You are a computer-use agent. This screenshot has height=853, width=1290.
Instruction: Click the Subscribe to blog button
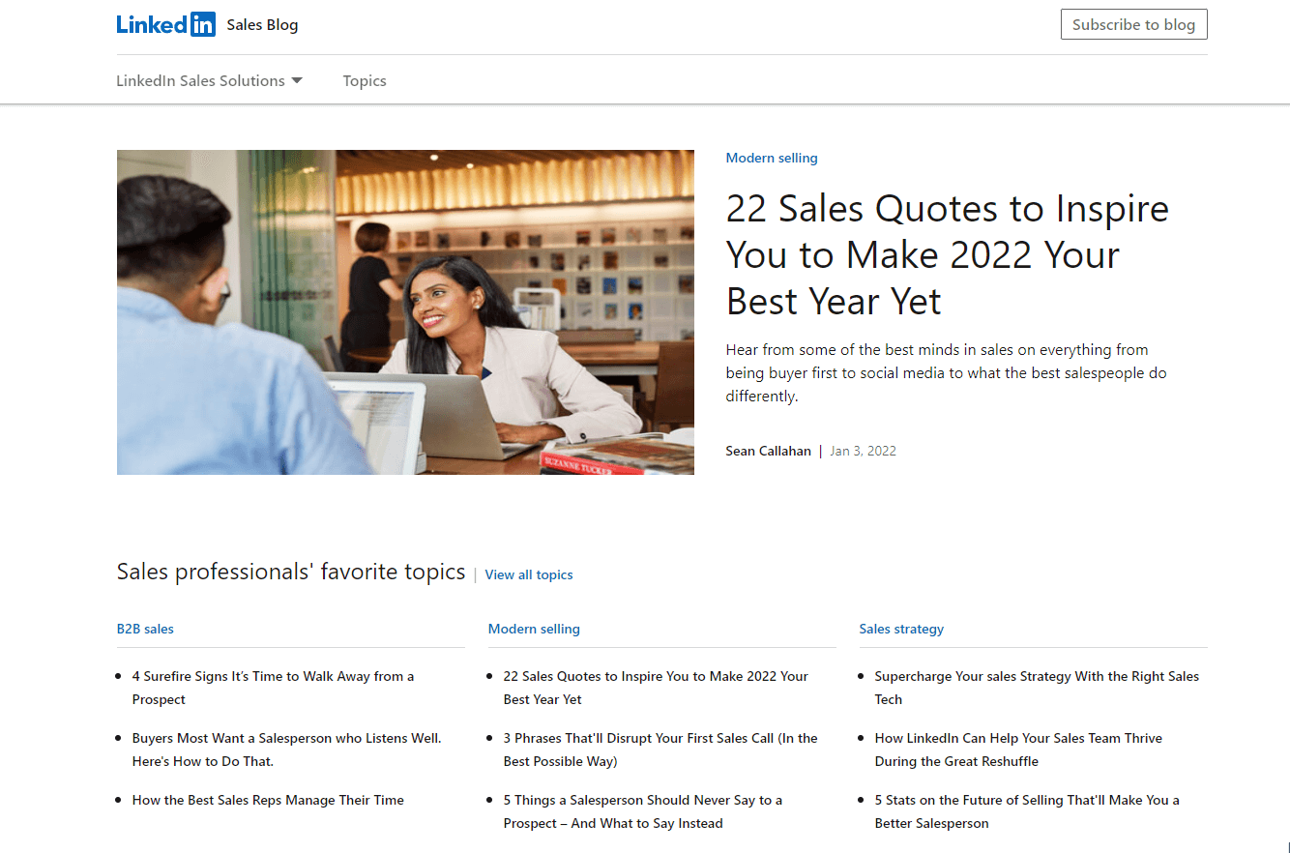point(1133,23)
